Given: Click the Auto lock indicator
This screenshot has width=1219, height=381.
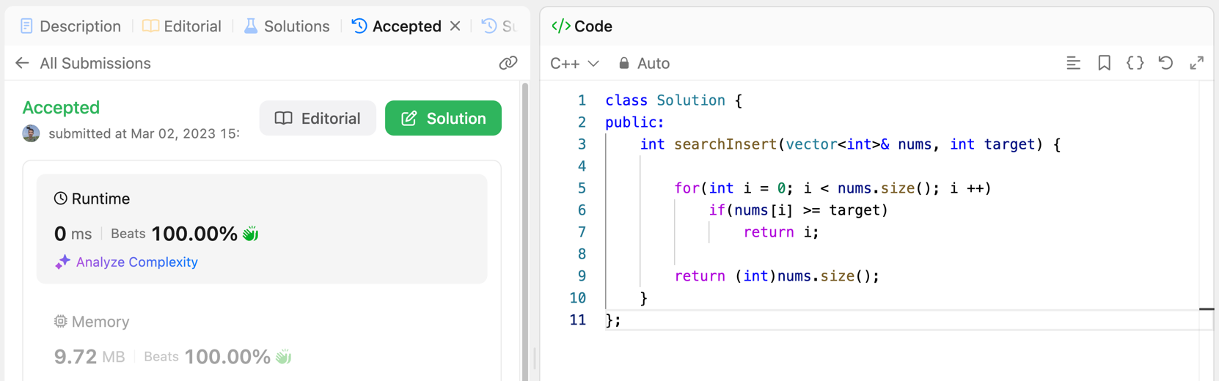Looking at the screenshot, I should [x=644, y=64].
